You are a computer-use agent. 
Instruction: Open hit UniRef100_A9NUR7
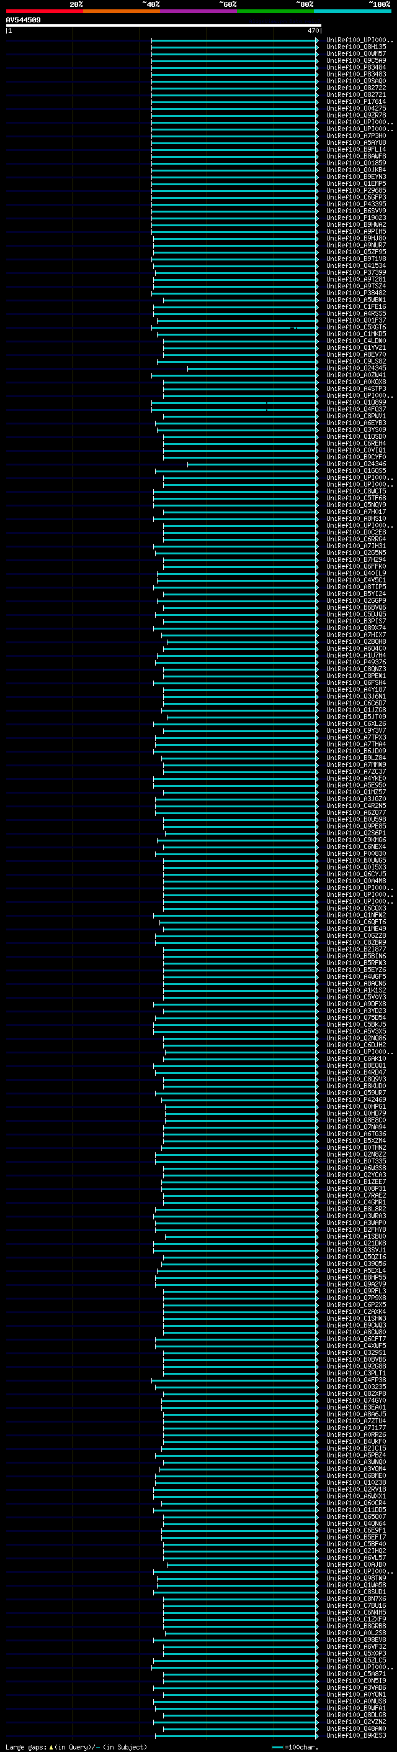click(355, 245)
